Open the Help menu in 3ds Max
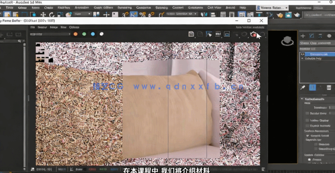 click(x=243, y=8)
